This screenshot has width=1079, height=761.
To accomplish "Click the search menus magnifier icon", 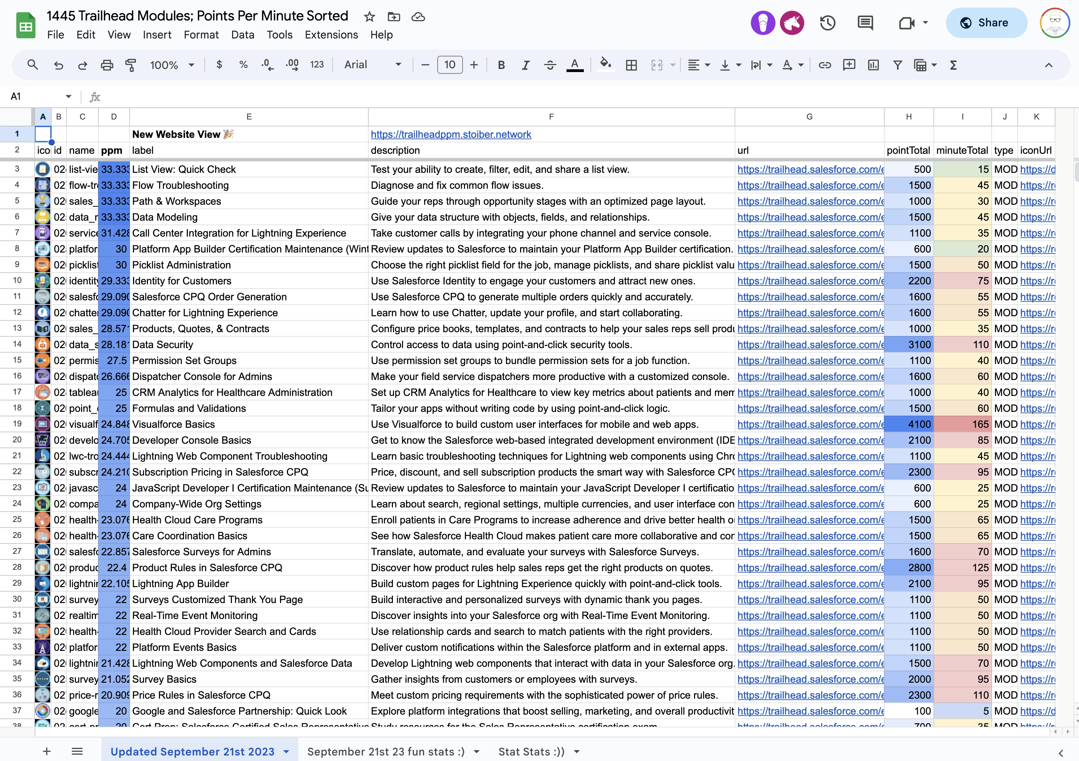I will coord(33,65).
